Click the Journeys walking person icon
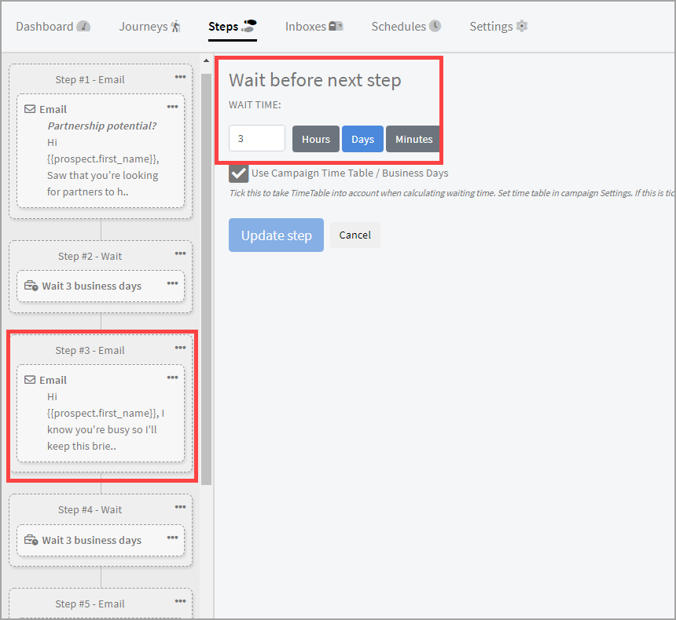 pos(175,27)
